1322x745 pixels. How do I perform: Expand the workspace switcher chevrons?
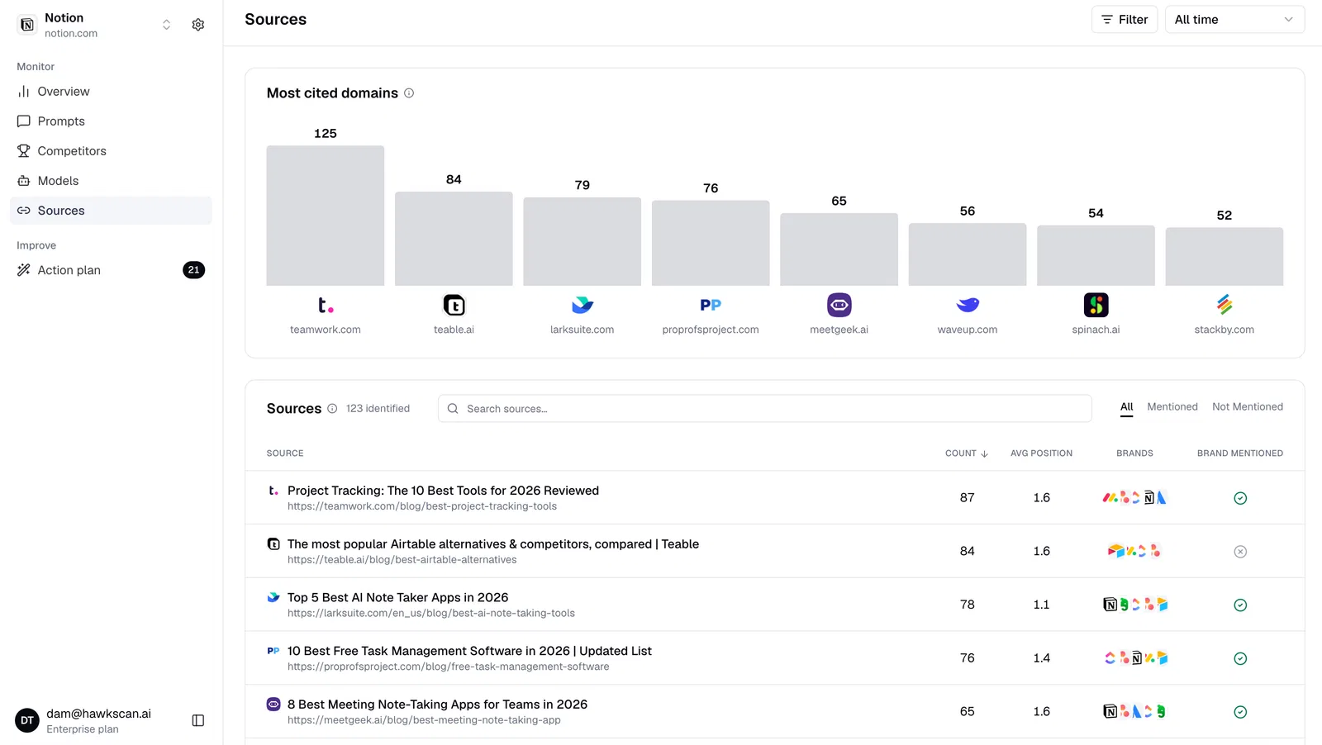pyautogui.click(x=166, y=25)
